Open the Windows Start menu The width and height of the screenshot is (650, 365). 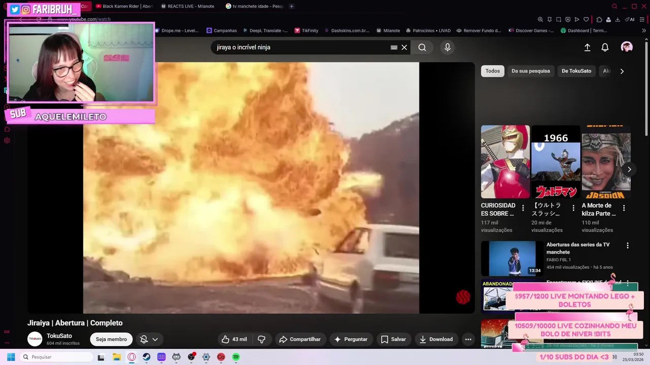coord(11,357)
